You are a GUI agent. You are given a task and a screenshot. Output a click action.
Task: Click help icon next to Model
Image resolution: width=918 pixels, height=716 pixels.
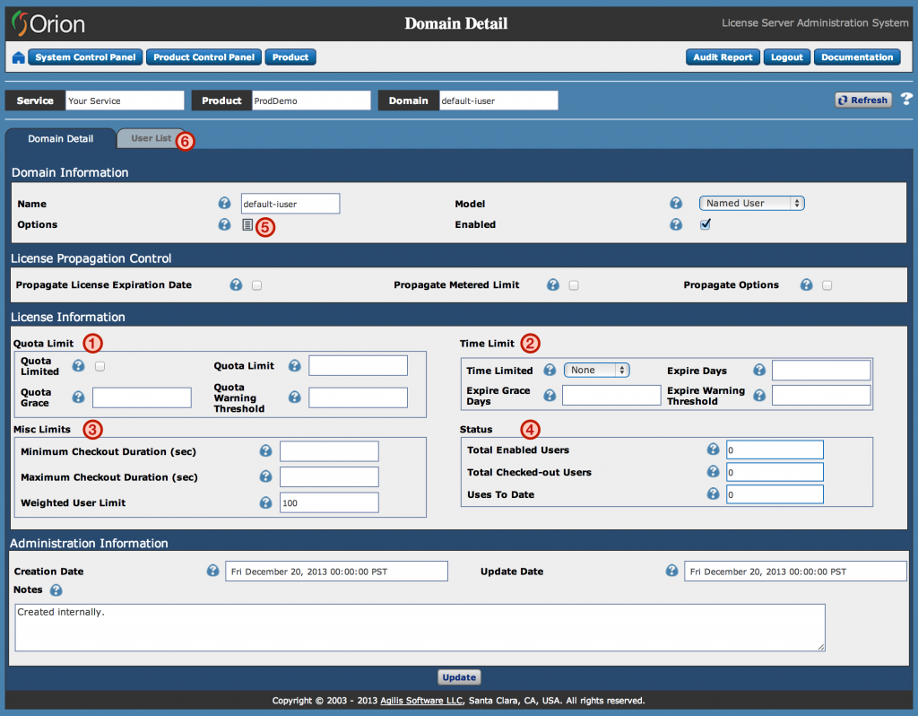pos(676,204)
